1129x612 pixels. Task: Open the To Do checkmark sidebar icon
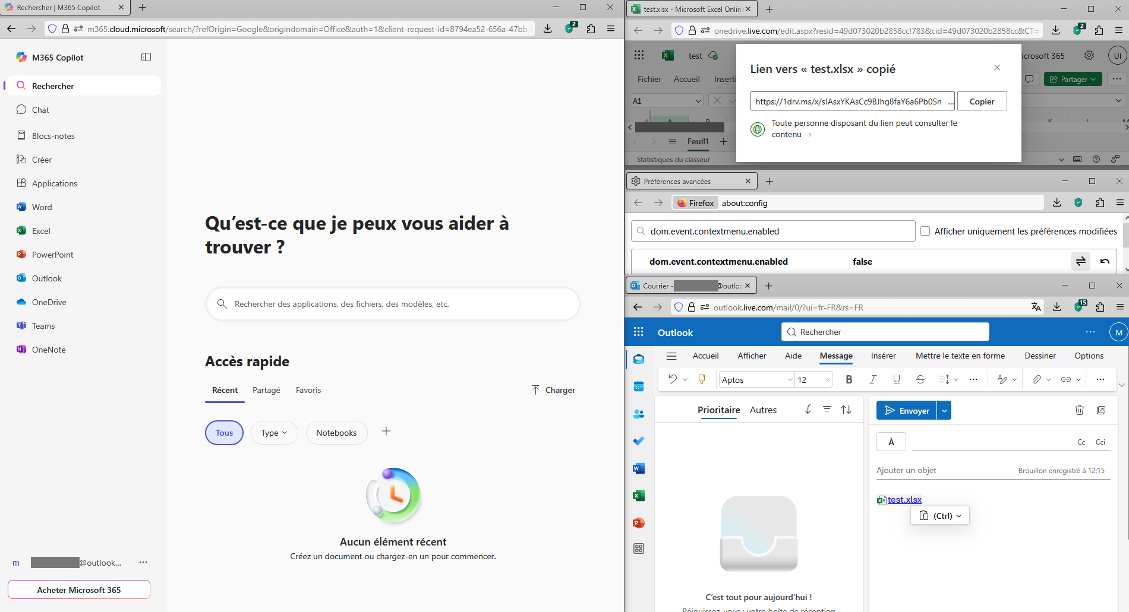[x=639, y=441]
